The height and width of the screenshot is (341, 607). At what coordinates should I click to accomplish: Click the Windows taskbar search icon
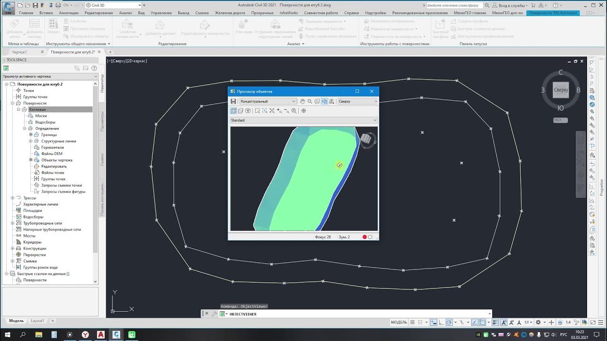tap(23, 334)
